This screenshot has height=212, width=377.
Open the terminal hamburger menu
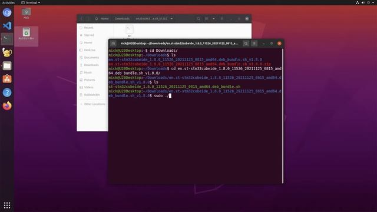pyautogui.click(x=254, y=43)
